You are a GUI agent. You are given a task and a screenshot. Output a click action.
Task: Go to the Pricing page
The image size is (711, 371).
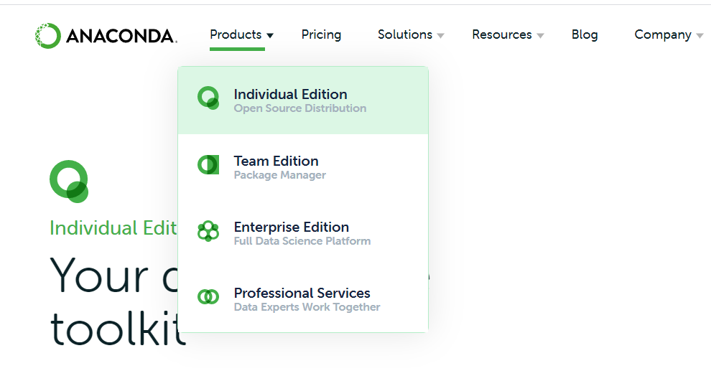pos(321,34)
